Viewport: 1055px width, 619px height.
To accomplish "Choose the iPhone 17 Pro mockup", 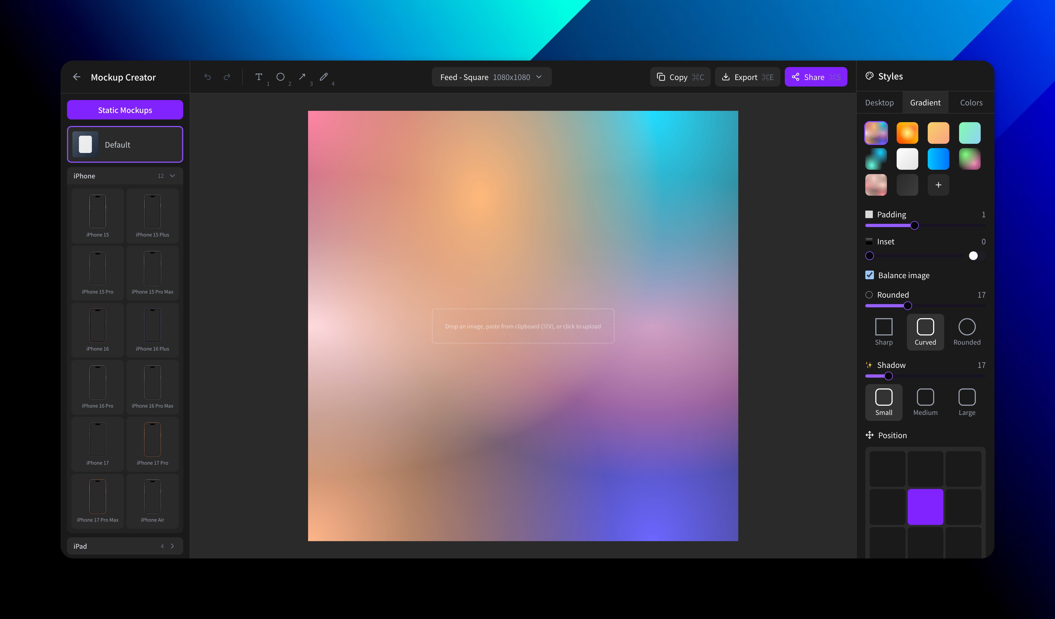I will tap(152, 444).
